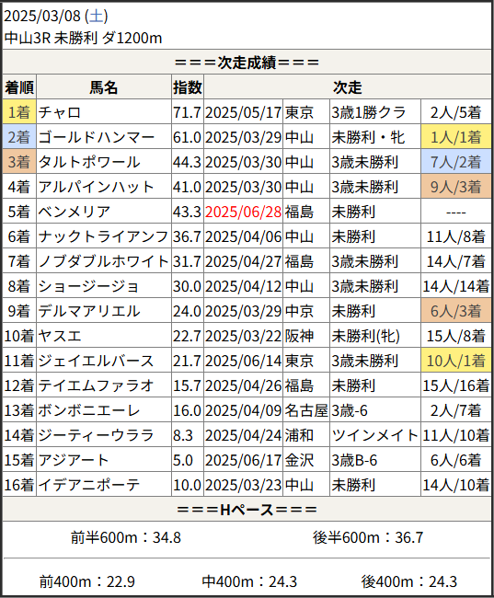
Task: Click the orange 9人/3着 result cell
Action: point(456,187)
